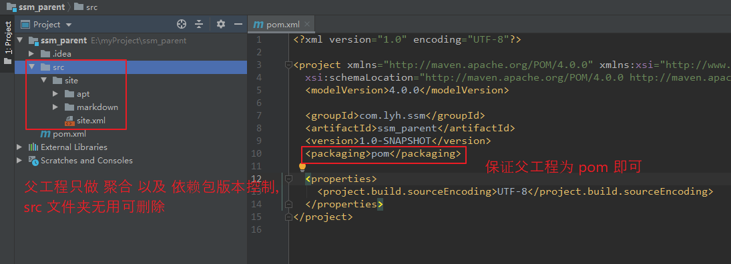Click ssm_parent breadcrumb in navigation bar
Screen dimensions: 731x264
pyautogui.click(x=35, y=7)
